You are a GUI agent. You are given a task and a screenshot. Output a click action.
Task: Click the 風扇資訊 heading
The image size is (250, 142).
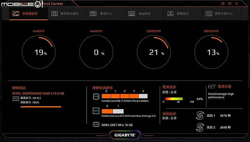click(x=169, y=114)
